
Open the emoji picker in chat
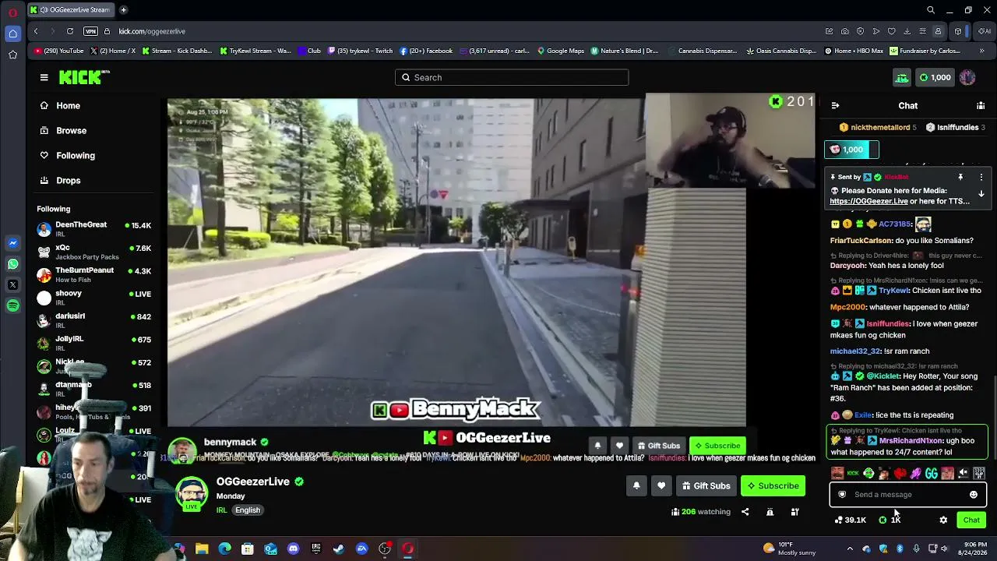pyautogui.click(x=973, y=495)
